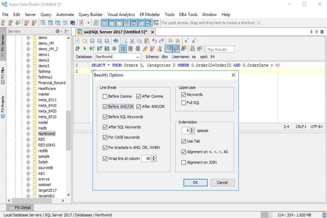Increase indentation spaces with up arrow
The width and height of the screenshot is (327, 218).
point(192,129)
